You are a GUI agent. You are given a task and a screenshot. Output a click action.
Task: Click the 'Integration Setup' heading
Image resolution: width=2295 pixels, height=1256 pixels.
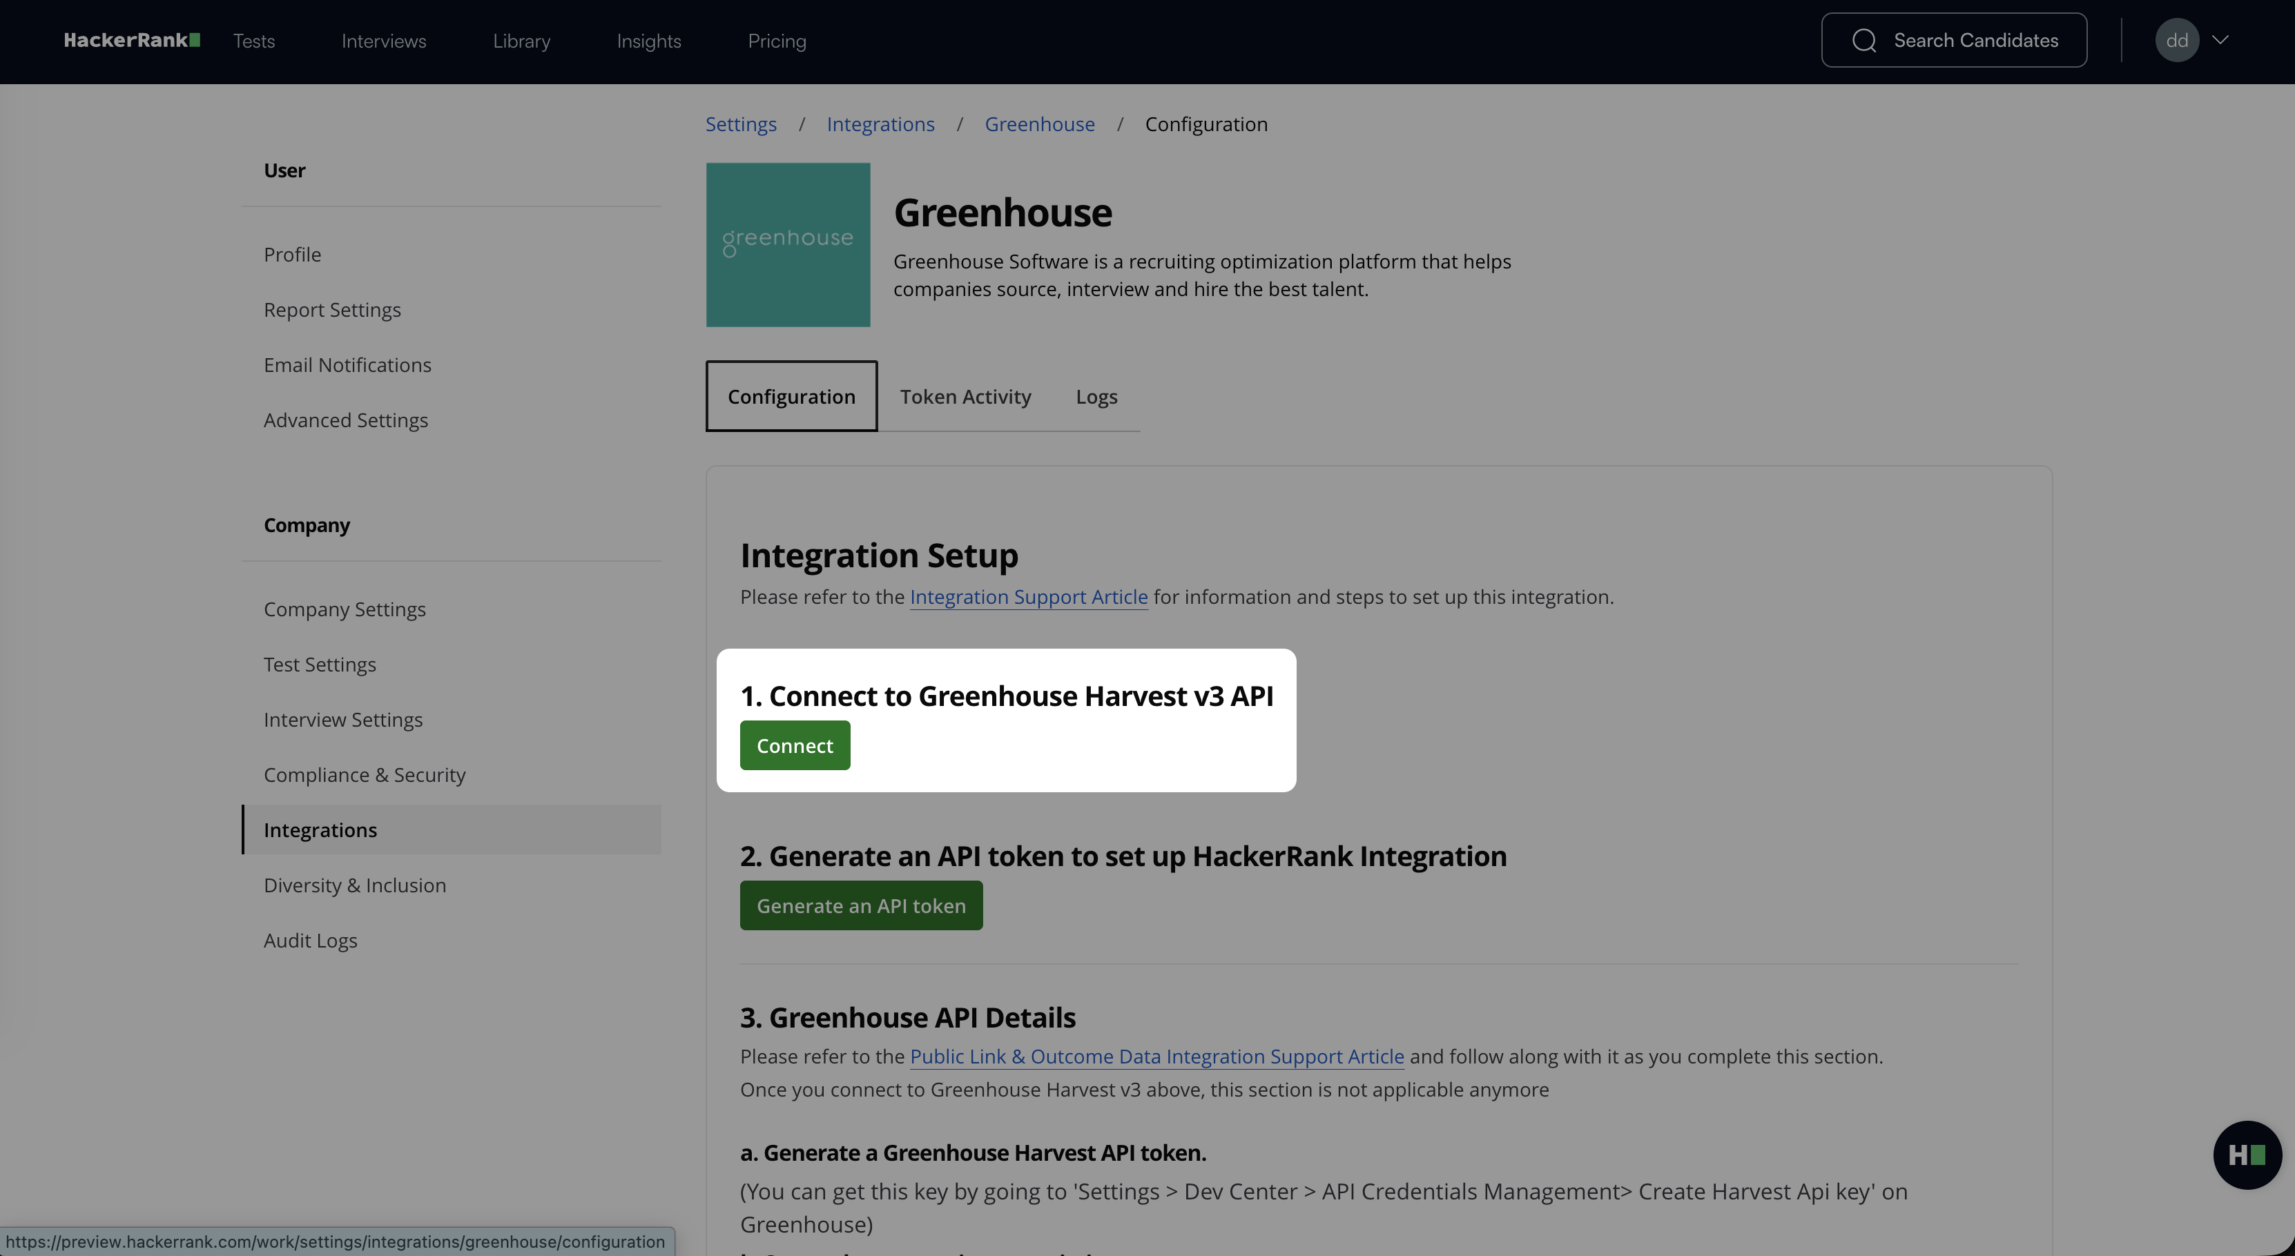[x=878, y=556]
